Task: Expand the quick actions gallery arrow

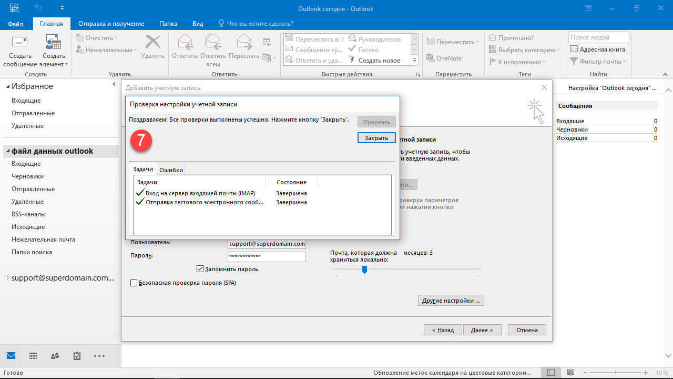Action: point(414,60)
